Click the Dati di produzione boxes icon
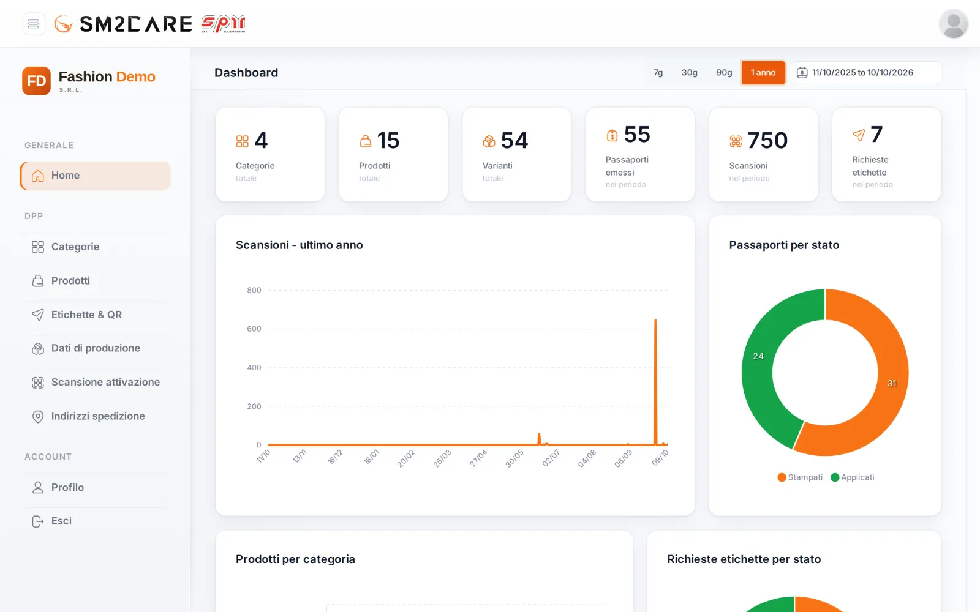This screenshot has height=612, width=980. click(38, 349)
